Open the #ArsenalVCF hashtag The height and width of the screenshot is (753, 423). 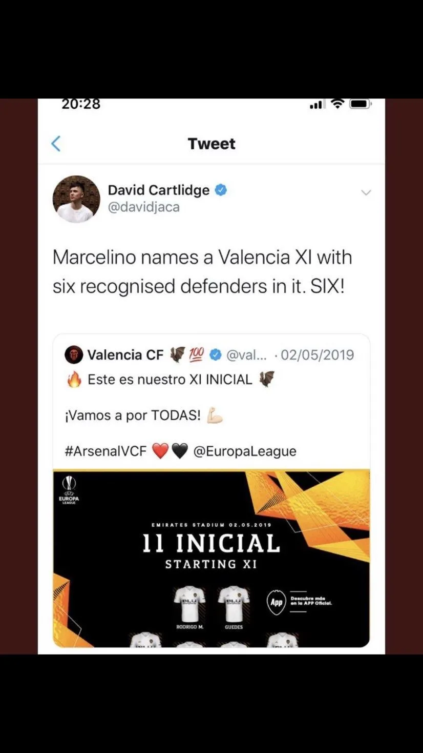(106, 451)
